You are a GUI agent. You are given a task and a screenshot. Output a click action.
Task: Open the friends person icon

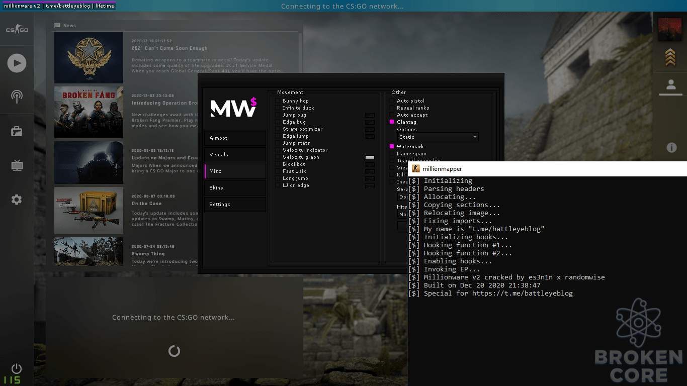[x=670, y=84]
